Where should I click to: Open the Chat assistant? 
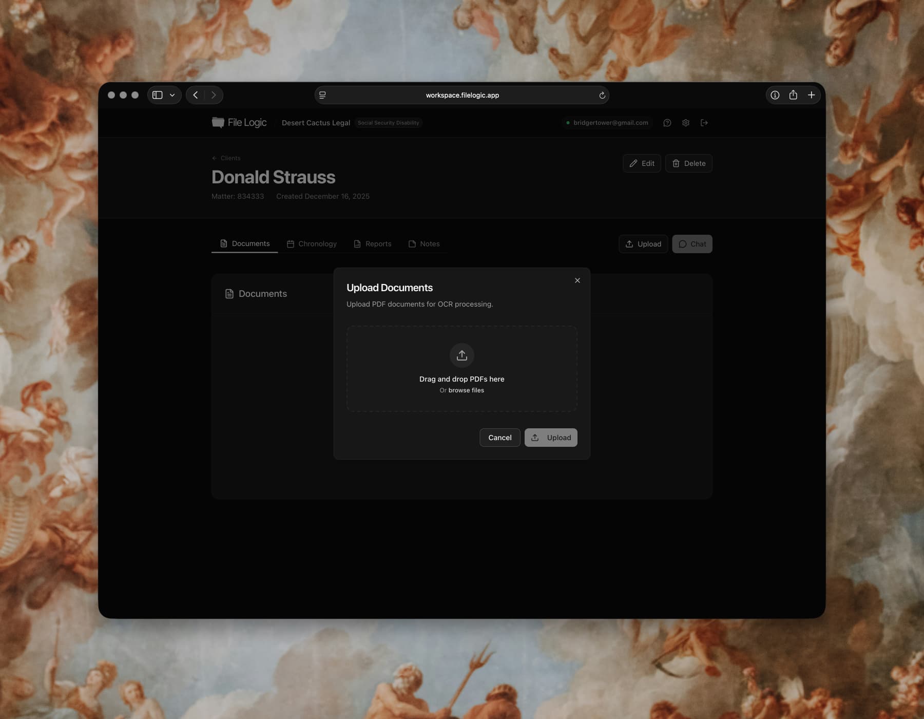pyautogui.click(x=692, y=244)
